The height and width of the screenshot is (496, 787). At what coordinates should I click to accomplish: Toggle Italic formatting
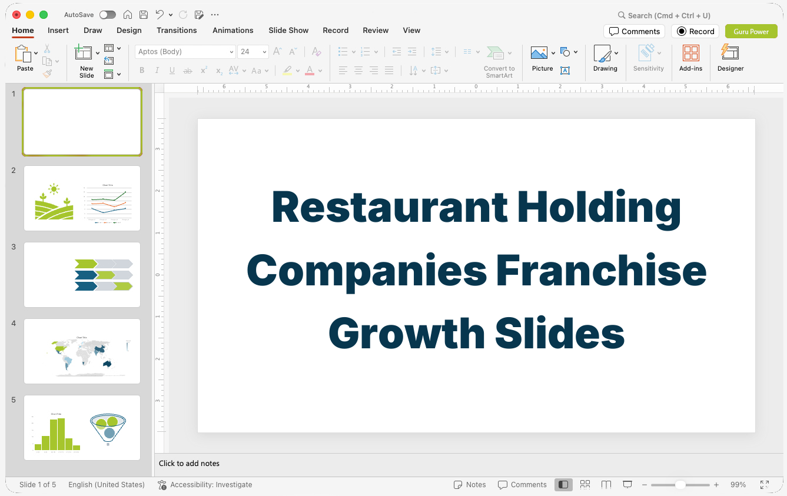tap(157, 71)
